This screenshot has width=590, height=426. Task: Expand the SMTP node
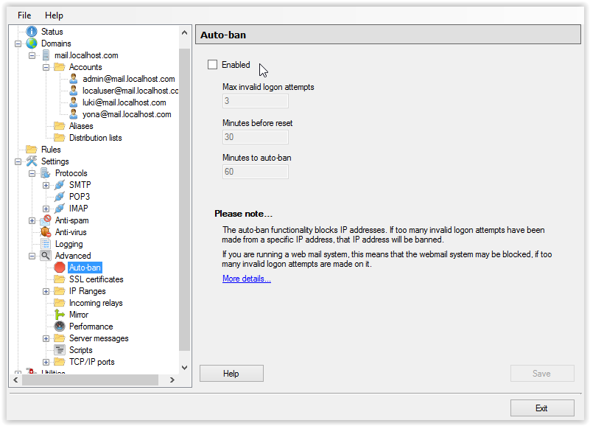point(46,185)
